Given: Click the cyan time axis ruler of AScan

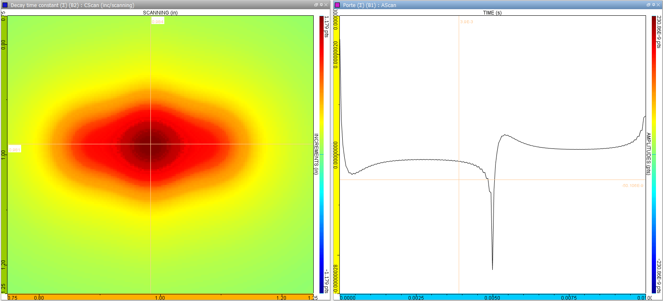Looking at the screenshot, I should [493, 297].
